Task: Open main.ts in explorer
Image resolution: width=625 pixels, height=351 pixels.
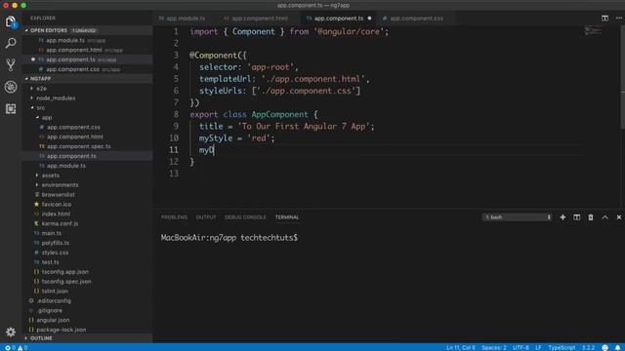Action: pos(51,233)
